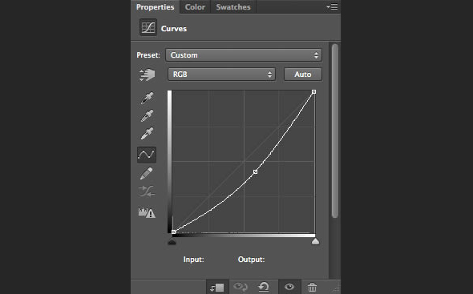The width and height of the screenshot is (473, 294).
Task: Select edit points to modify curve tool
Action: 147,155
